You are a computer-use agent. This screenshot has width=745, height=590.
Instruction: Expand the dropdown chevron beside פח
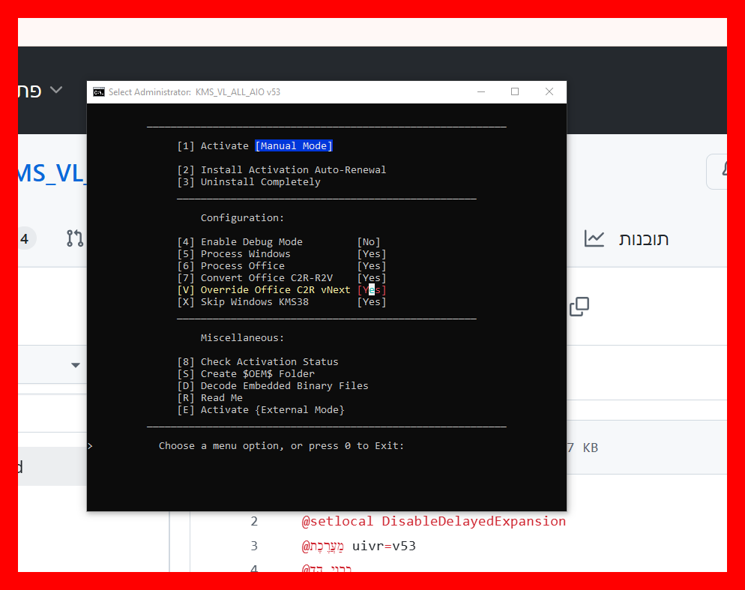tap(56, 90)
